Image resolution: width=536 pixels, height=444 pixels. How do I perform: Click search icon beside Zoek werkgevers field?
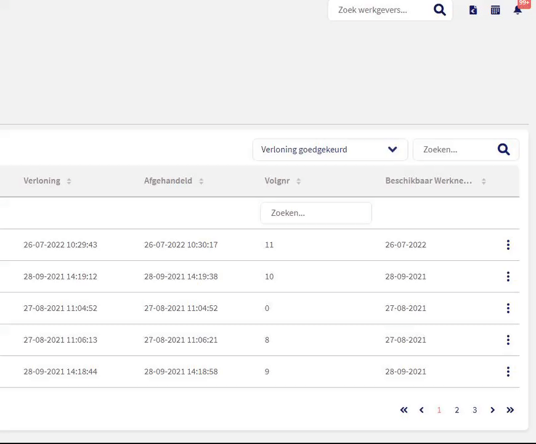coord(439,10)
